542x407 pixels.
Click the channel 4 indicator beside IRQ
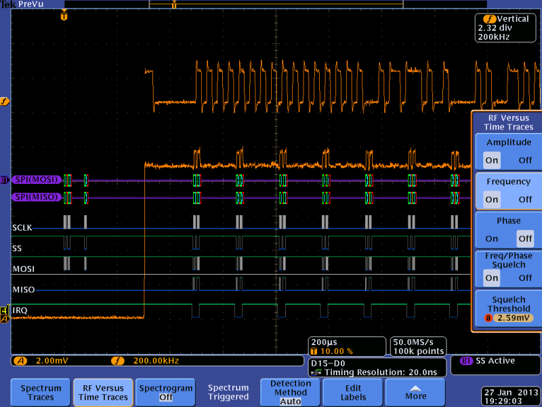click(x=4, y=311)
